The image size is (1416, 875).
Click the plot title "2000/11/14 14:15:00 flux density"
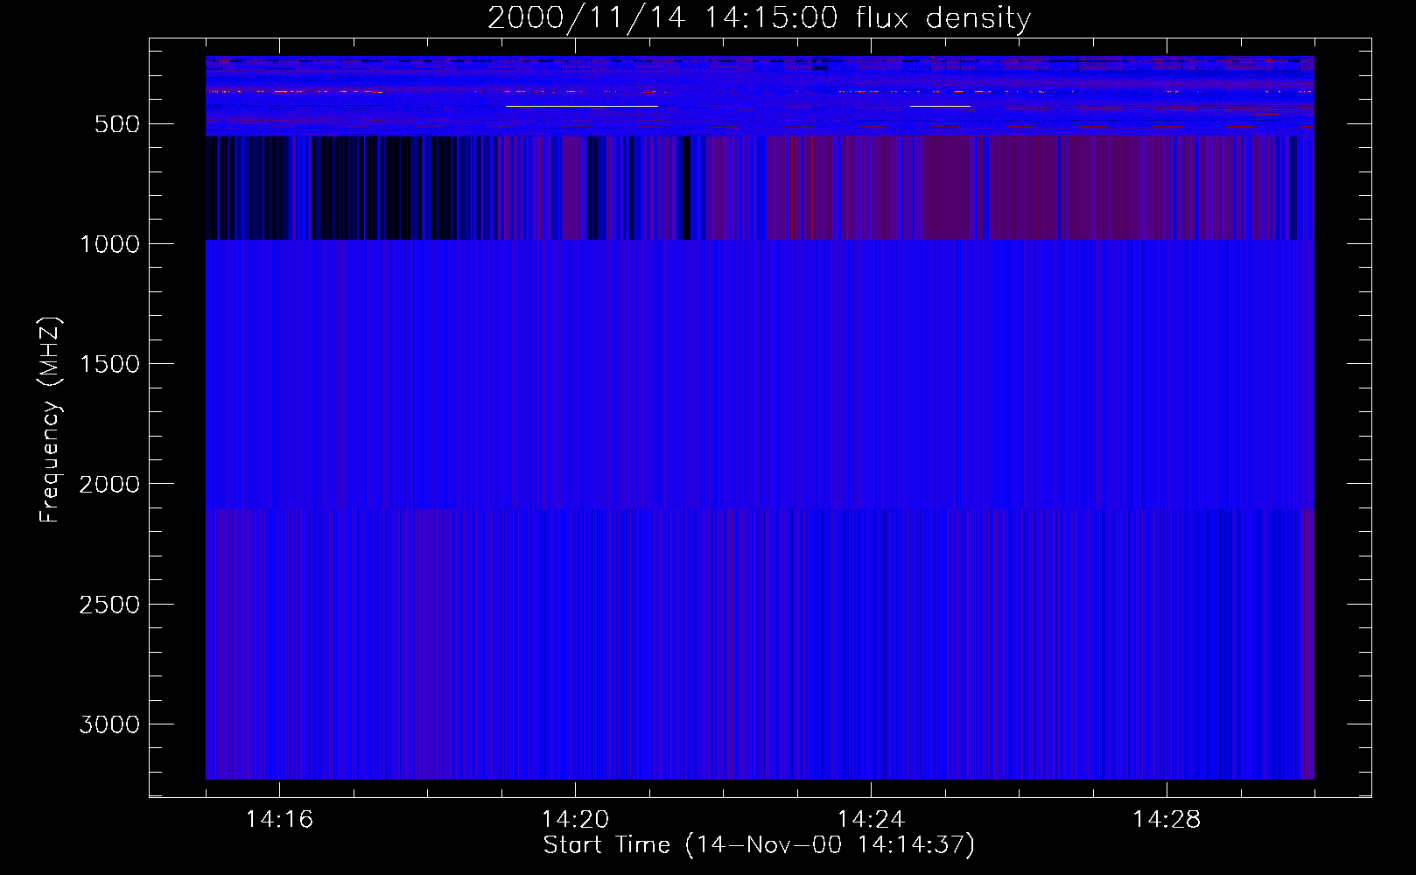coord(759,17)
